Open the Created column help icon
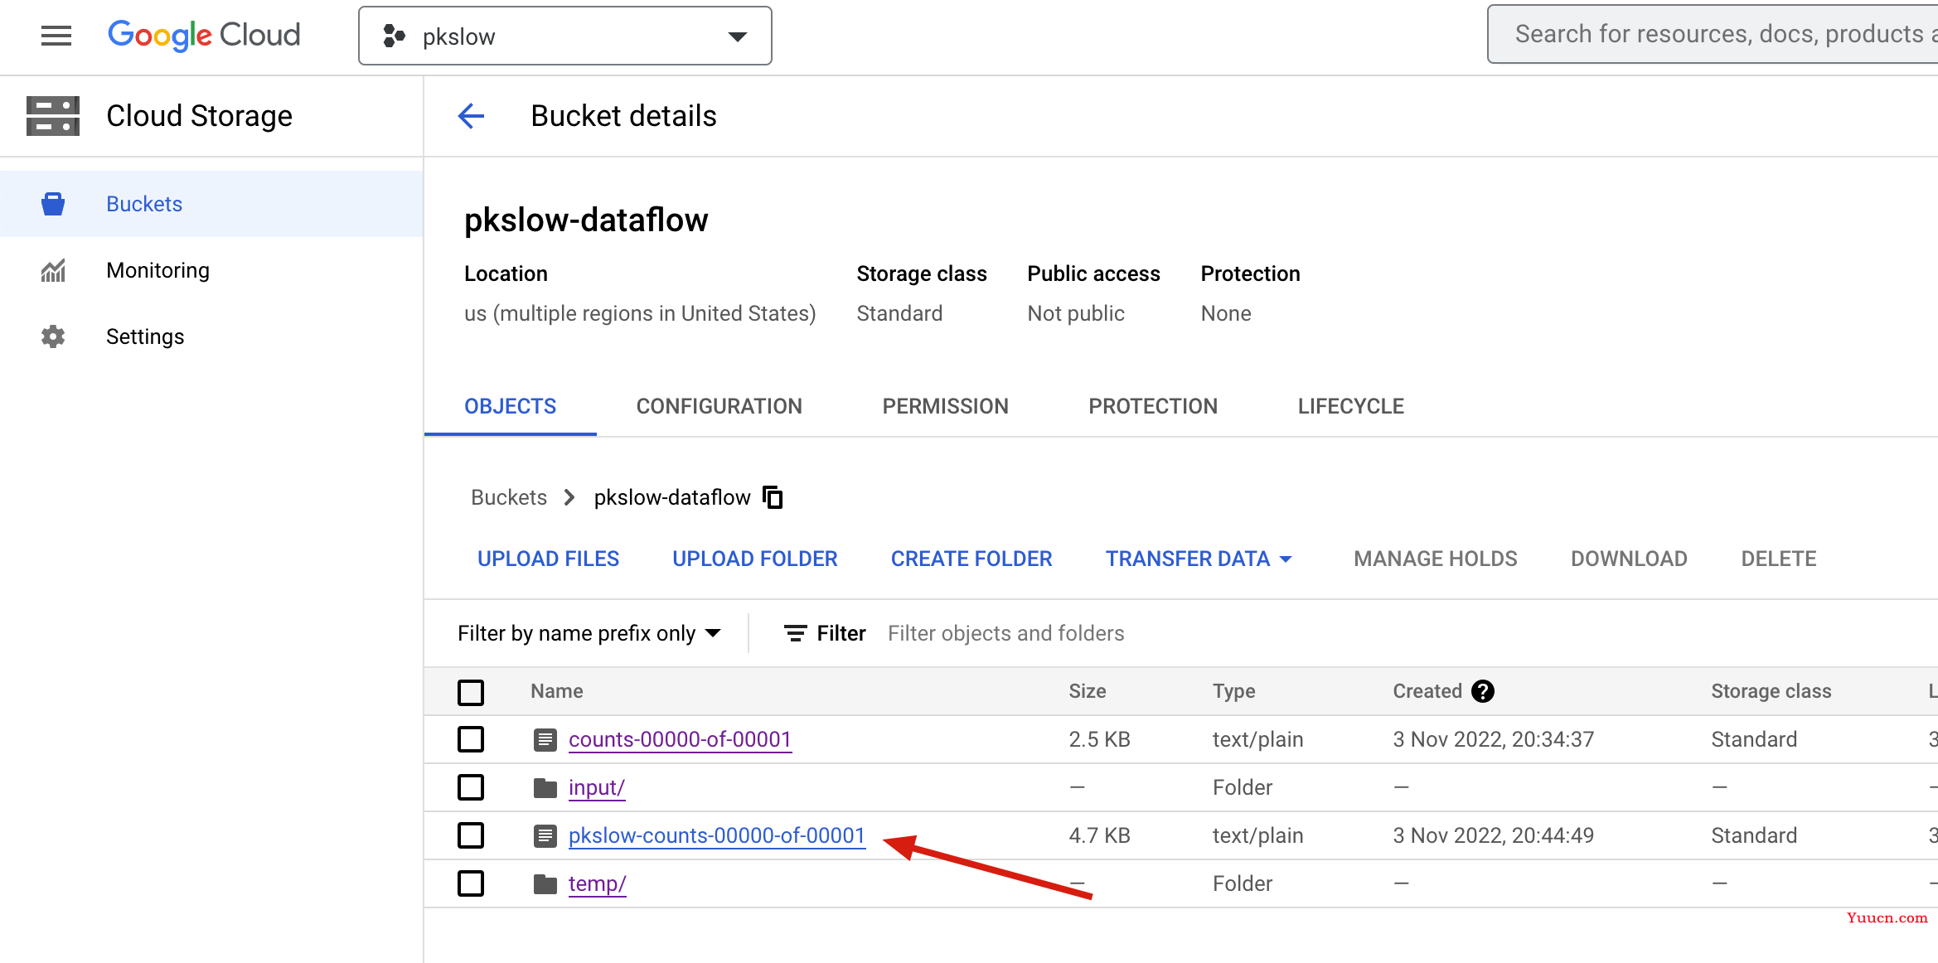1938x963 pixels. pos(1483,691)
